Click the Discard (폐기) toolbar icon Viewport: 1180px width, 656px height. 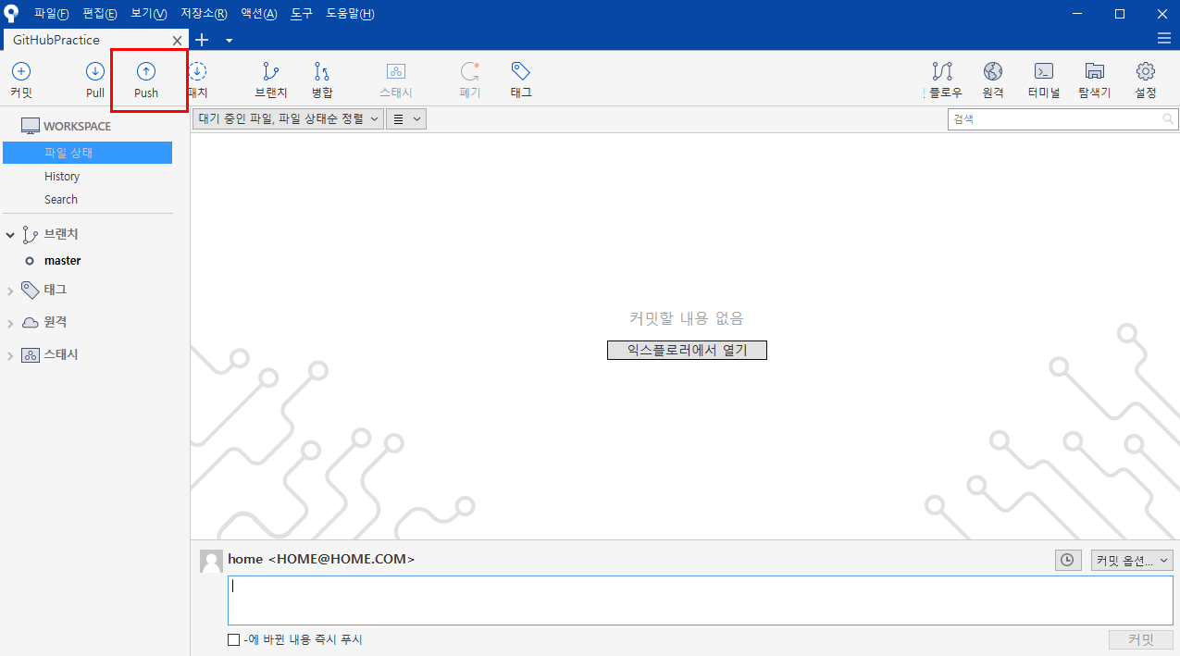pyautogui.click(x=470, y=71)
